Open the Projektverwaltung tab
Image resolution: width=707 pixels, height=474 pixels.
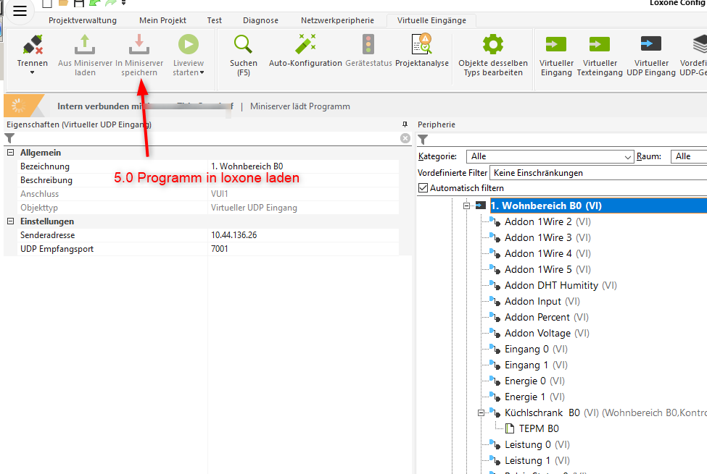pos(83,20)
